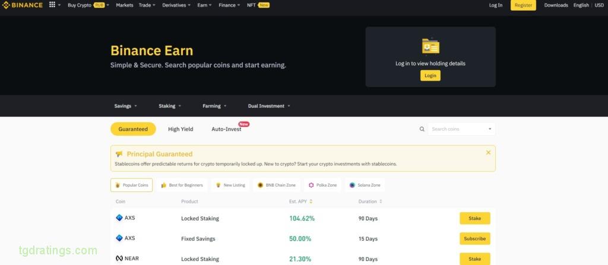Open the Markets page

point(125,5)
